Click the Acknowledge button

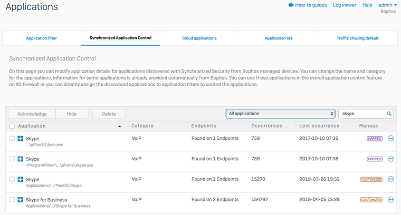click(32, 114)
